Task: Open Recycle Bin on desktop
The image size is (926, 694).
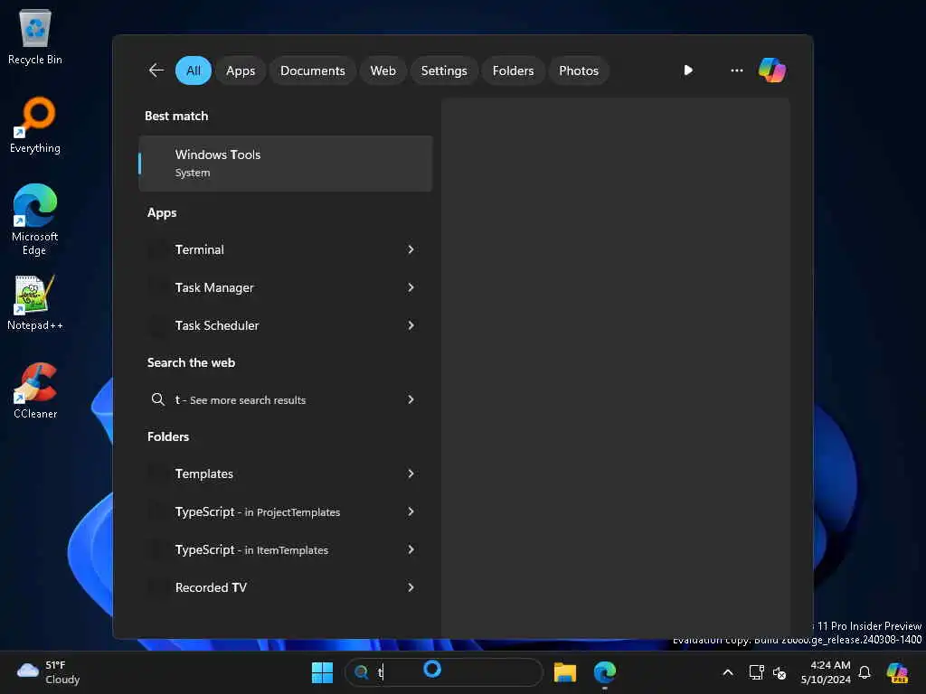Action: [x=35, y=36]
